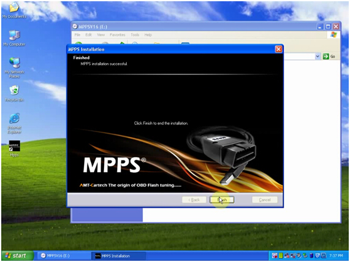Click first disconnected network tray icon
This screenshot has width=350, height=262.
point(287,256)
